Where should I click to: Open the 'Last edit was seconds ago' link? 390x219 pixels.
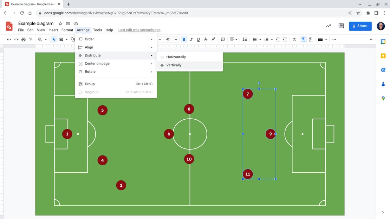[x=139, y=30]
